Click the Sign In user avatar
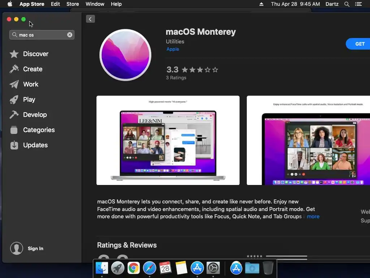This screenshot has width=370, height=278. click(17, 248)
